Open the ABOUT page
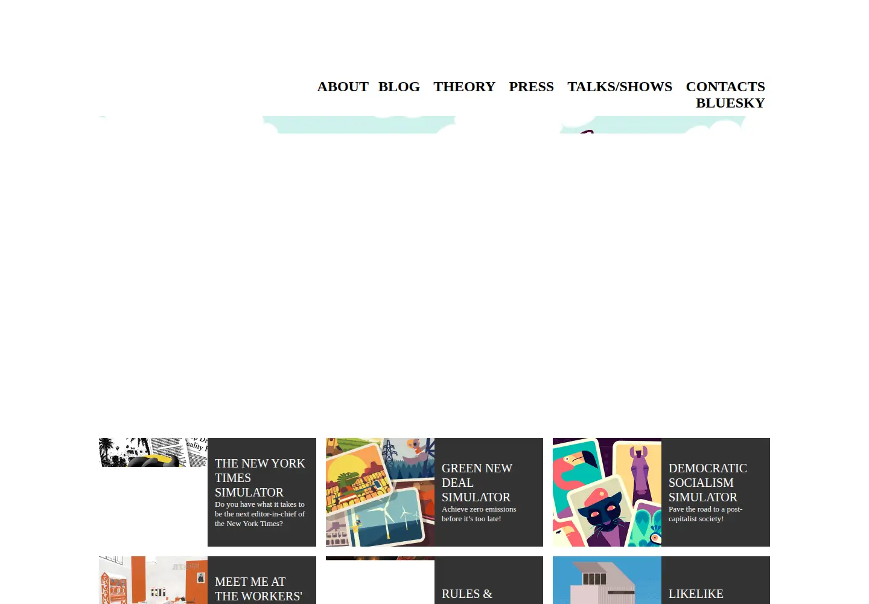The width and height of the screenshot is (869, 604). [343, 86]
